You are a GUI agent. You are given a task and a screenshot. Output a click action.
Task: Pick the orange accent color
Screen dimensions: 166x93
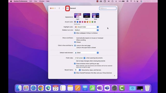point(87,22)
